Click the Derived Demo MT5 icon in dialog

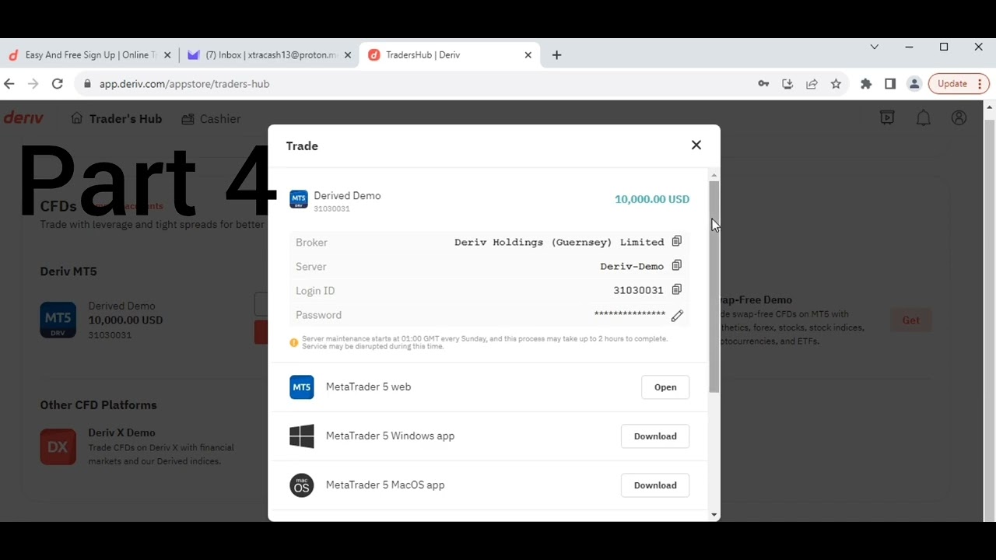click(299, 199)
